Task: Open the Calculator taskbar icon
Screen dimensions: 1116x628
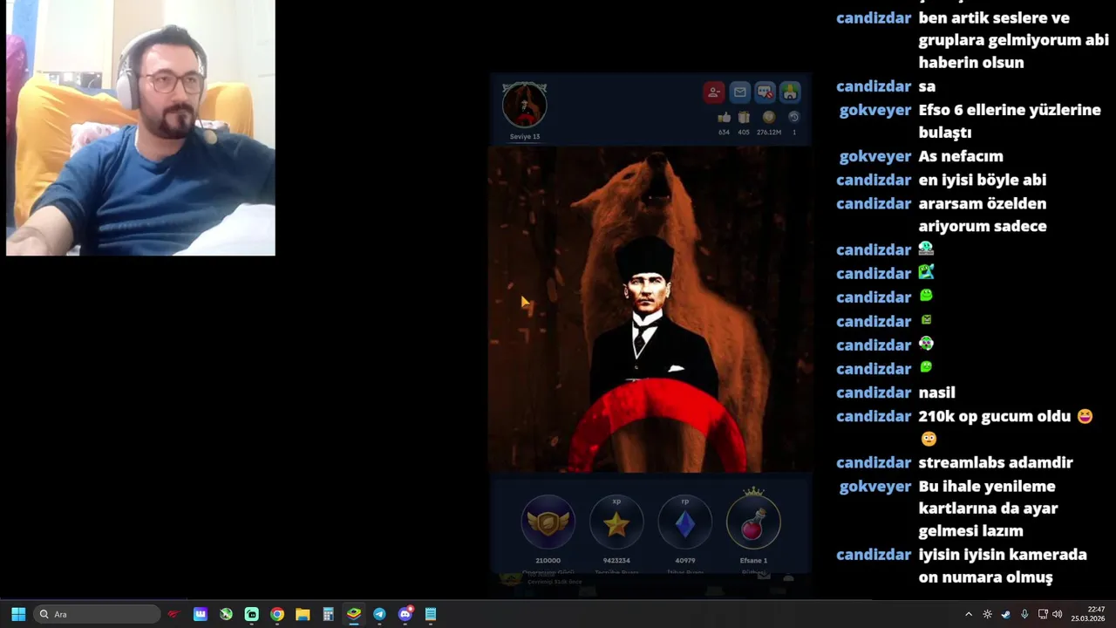Action: pos(328,614)
